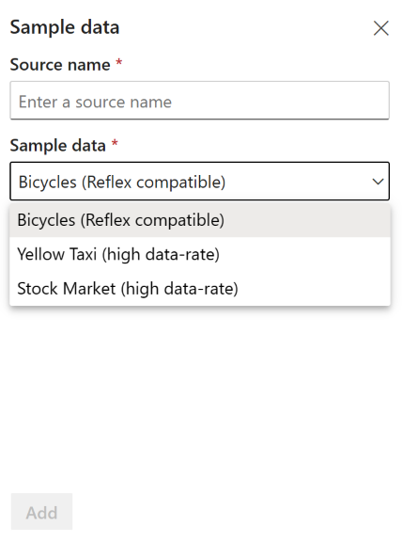Dismiss the panel using the X icon
Image resolution: width=402 pixels, height=541 pixels.
pyautogui.click(x=380, y=28)
